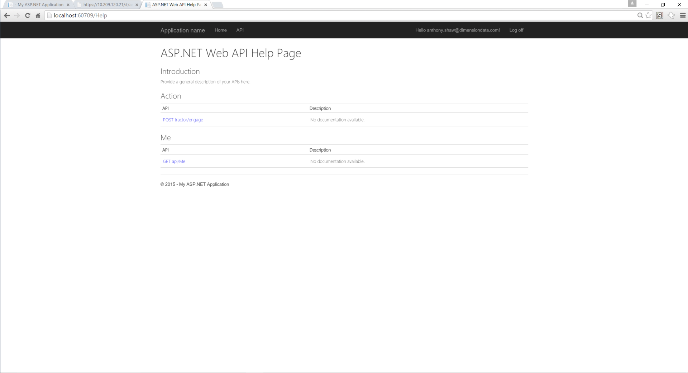
Task: Open the browser home page icon
Action: [38, 15]
